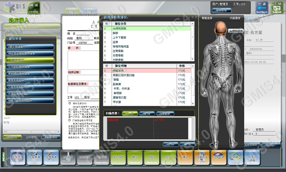Select 浅表小器官彩色超声 entry
The image size is (286, 172).
tap(30, 101)
